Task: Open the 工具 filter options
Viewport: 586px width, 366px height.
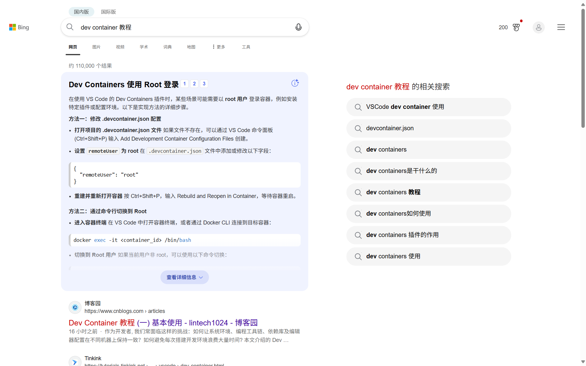Action: point(246,47)
